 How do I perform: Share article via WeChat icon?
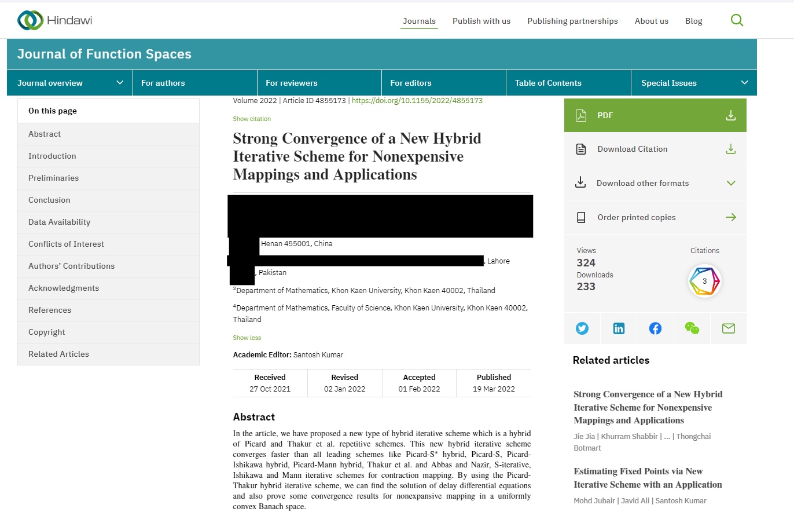(692, 328)
